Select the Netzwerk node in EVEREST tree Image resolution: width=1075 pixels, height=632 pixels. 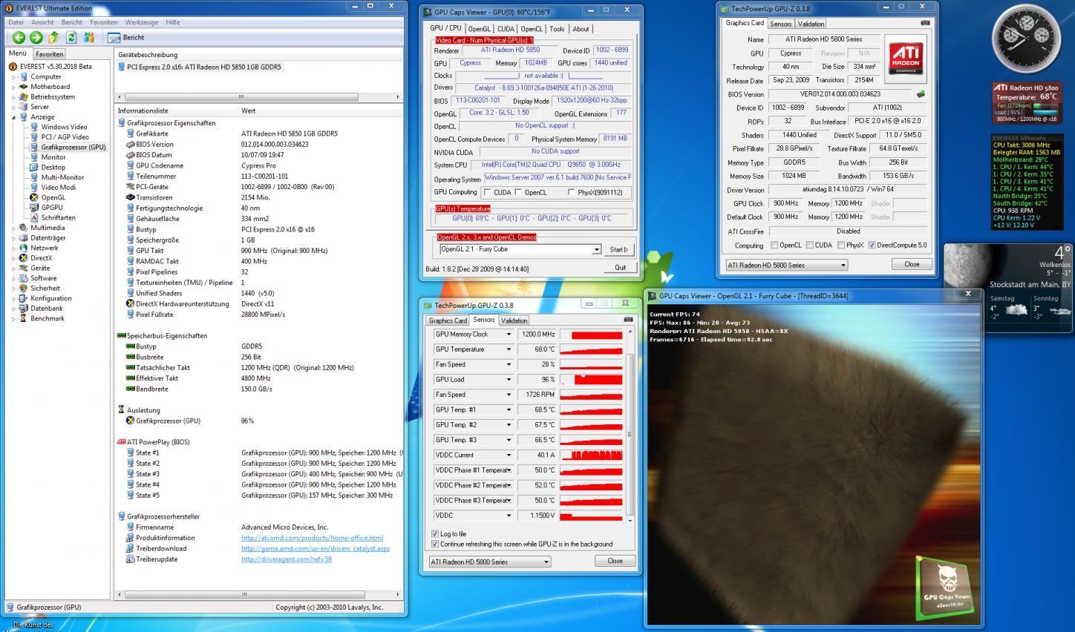coord(44,248)
